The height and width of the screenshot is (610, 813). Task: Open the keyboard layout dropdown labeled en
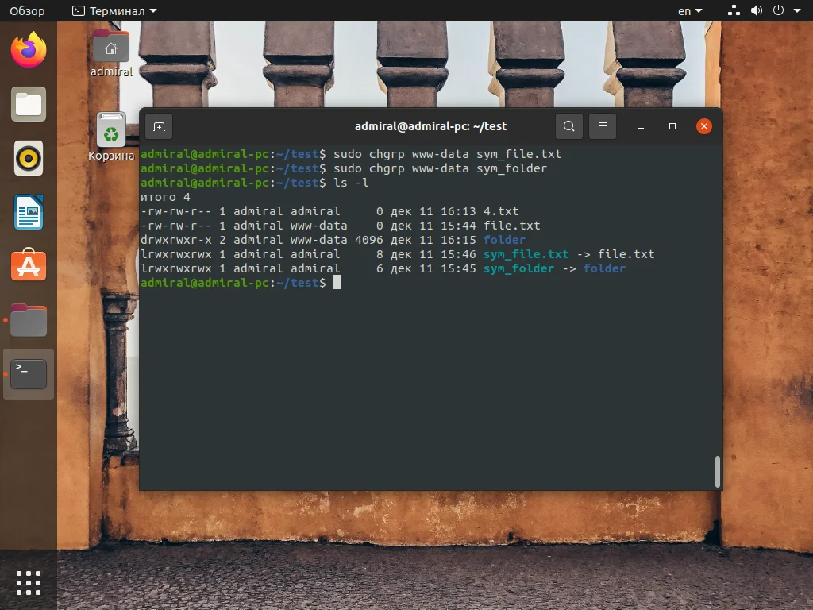click(x=688, y=11)
